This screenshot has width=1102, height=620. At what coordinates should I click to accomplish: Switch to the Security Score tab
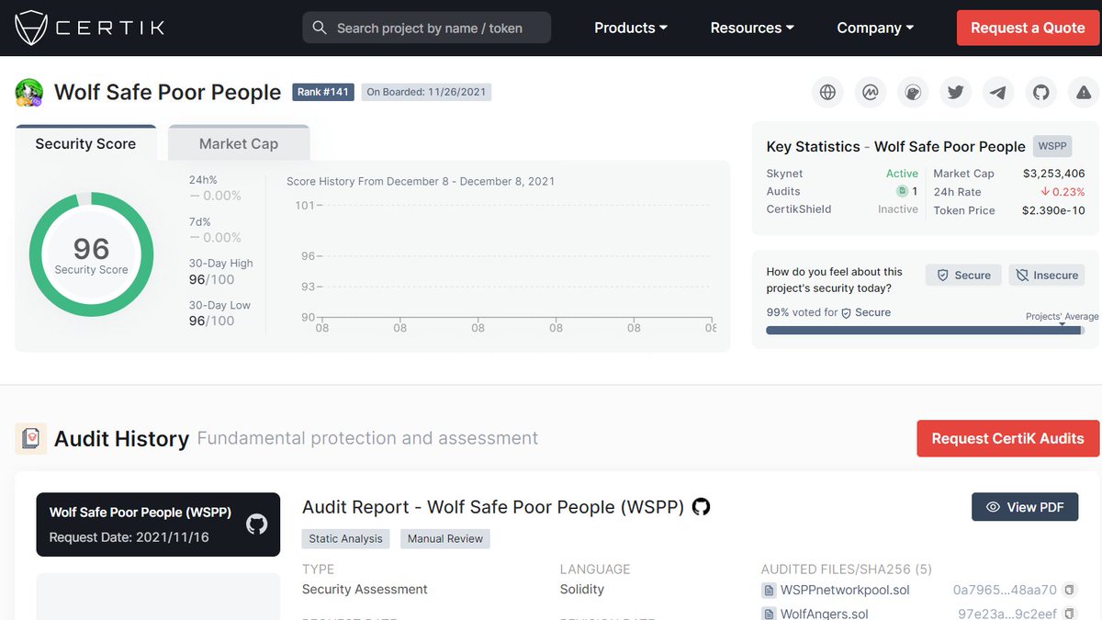pos(85,143)
